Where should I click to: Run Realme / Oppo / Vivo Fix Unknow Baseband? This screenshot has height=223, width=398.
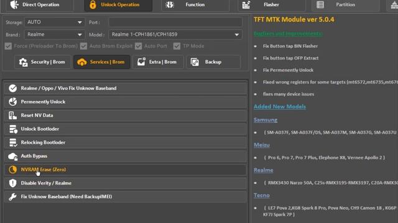point(126,88)
